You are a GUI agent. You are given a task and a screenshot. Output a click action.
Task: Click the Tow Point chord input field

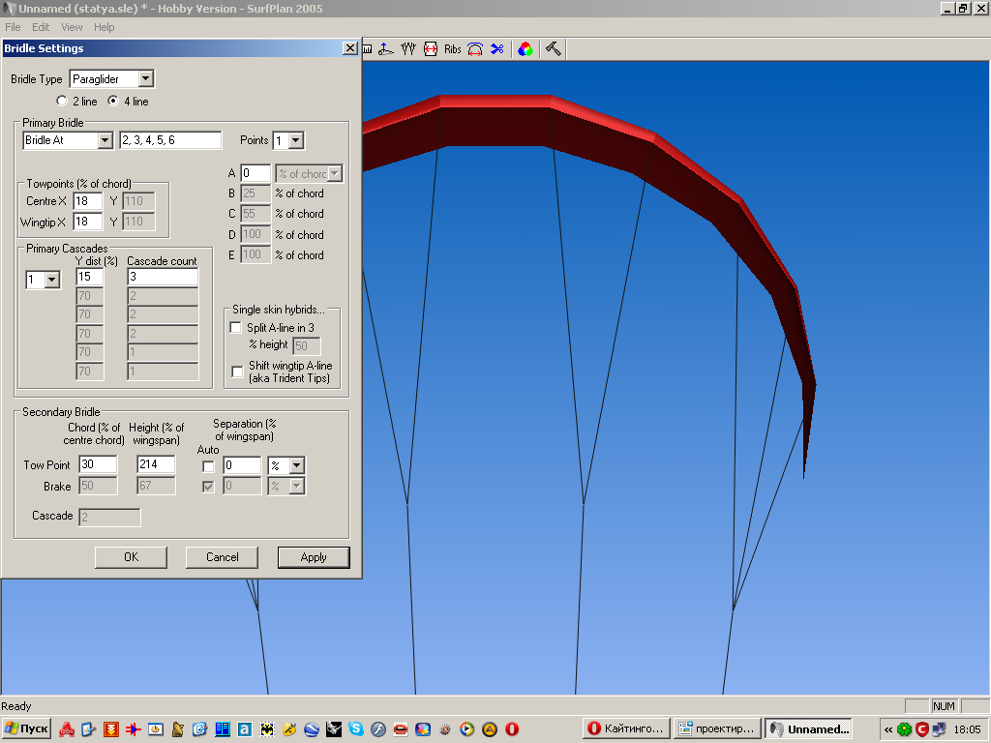pyautogui.click(x=98, y=464)
